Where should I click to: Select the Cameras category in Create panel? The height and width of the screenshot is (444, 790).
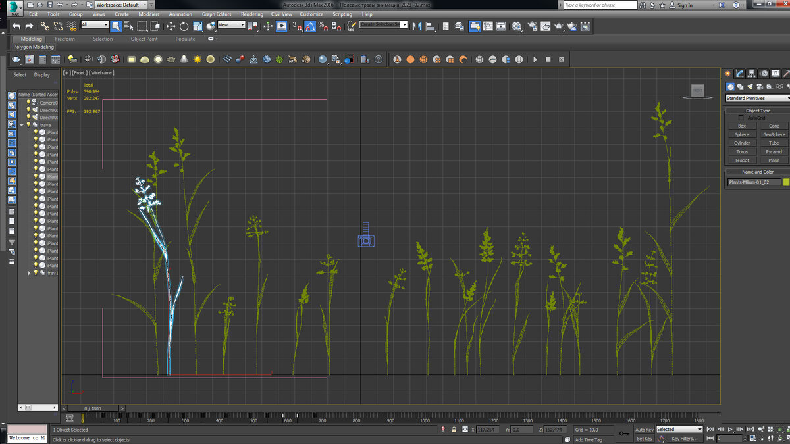pos(760,86)
